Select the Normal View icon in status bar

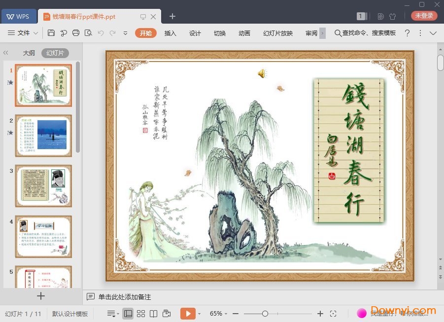(128, 313)
